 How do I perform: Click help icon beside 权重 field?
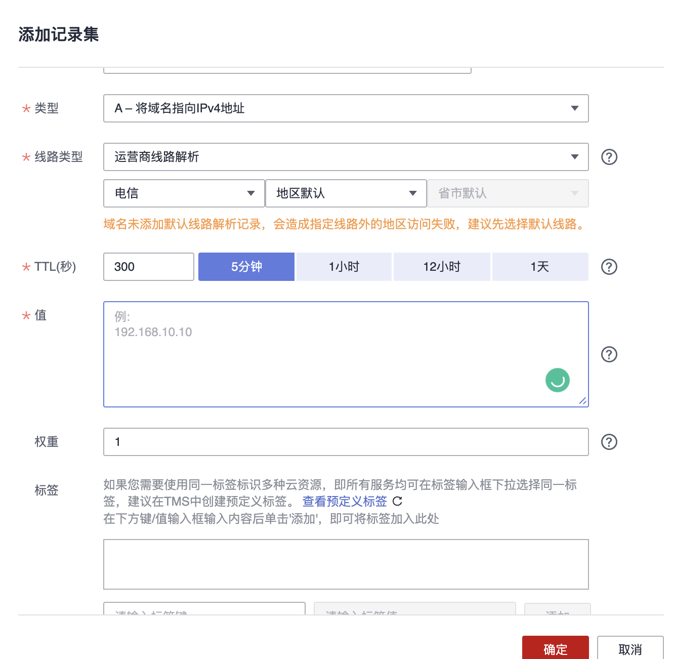coord(609,442)
